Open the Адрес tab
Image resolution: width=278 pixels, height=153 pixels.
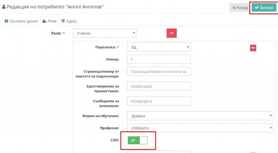[x=69, y=21]
